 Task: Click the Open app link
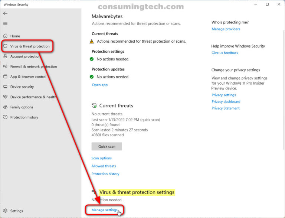(x=99, y=85)
